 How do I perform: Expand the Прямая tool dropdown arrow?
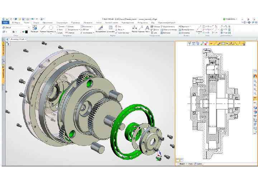click(43, 33)
